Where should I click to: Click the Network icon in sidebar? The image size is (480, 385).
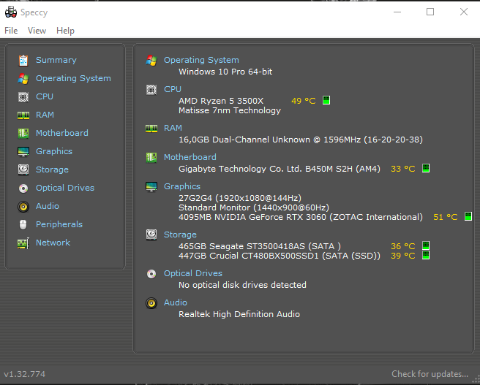click(23, 243)
